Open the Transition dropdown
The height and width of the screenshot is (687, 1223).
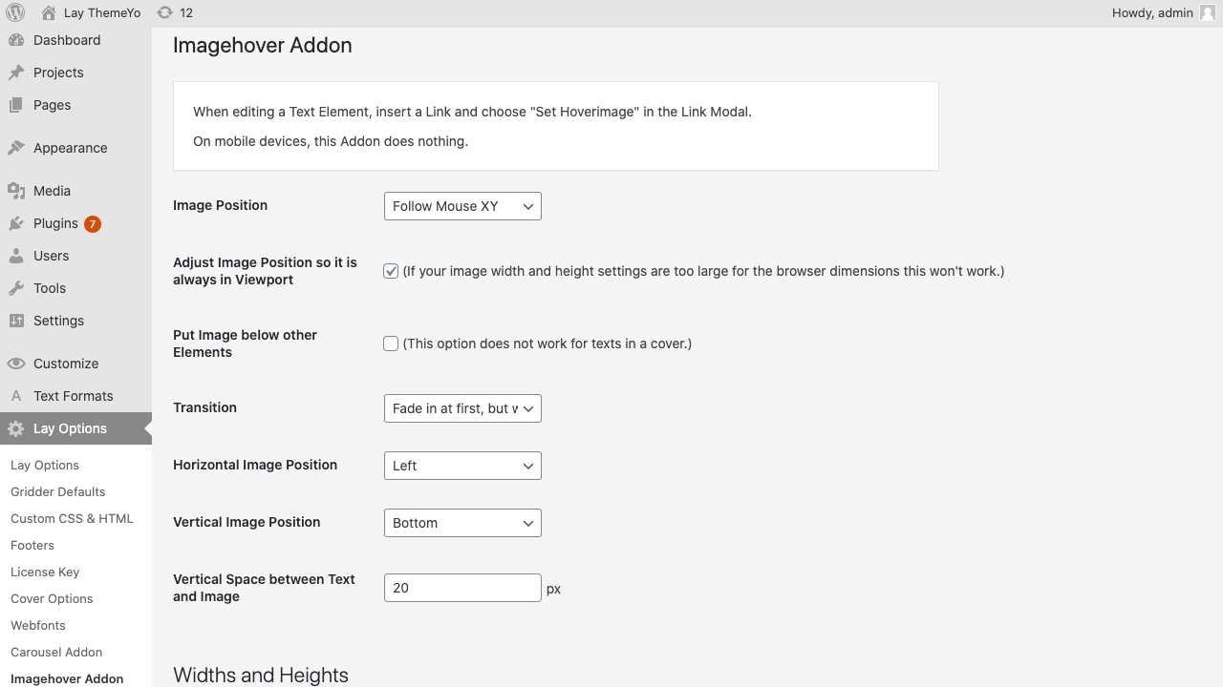tap(462, 408)
